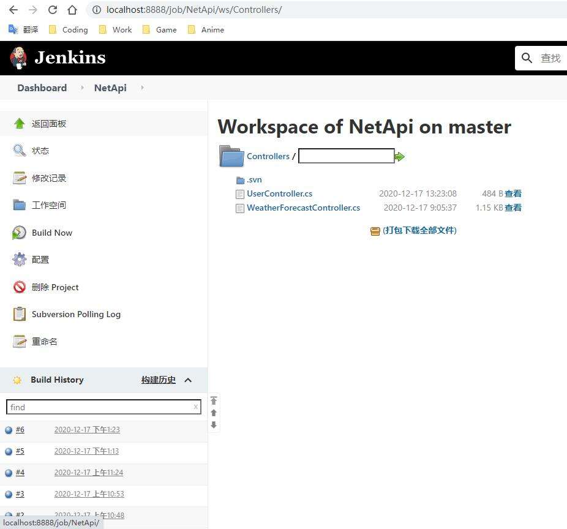Viewport: 567px width, 529px height.
Task: Click 打包下载全部文件 link
Action: 419,231
